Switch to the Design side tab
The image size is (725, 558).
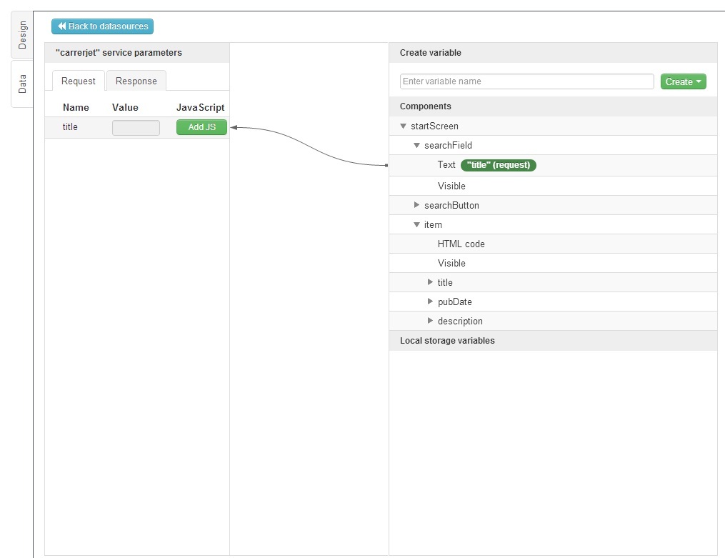(x=22, y=35)
